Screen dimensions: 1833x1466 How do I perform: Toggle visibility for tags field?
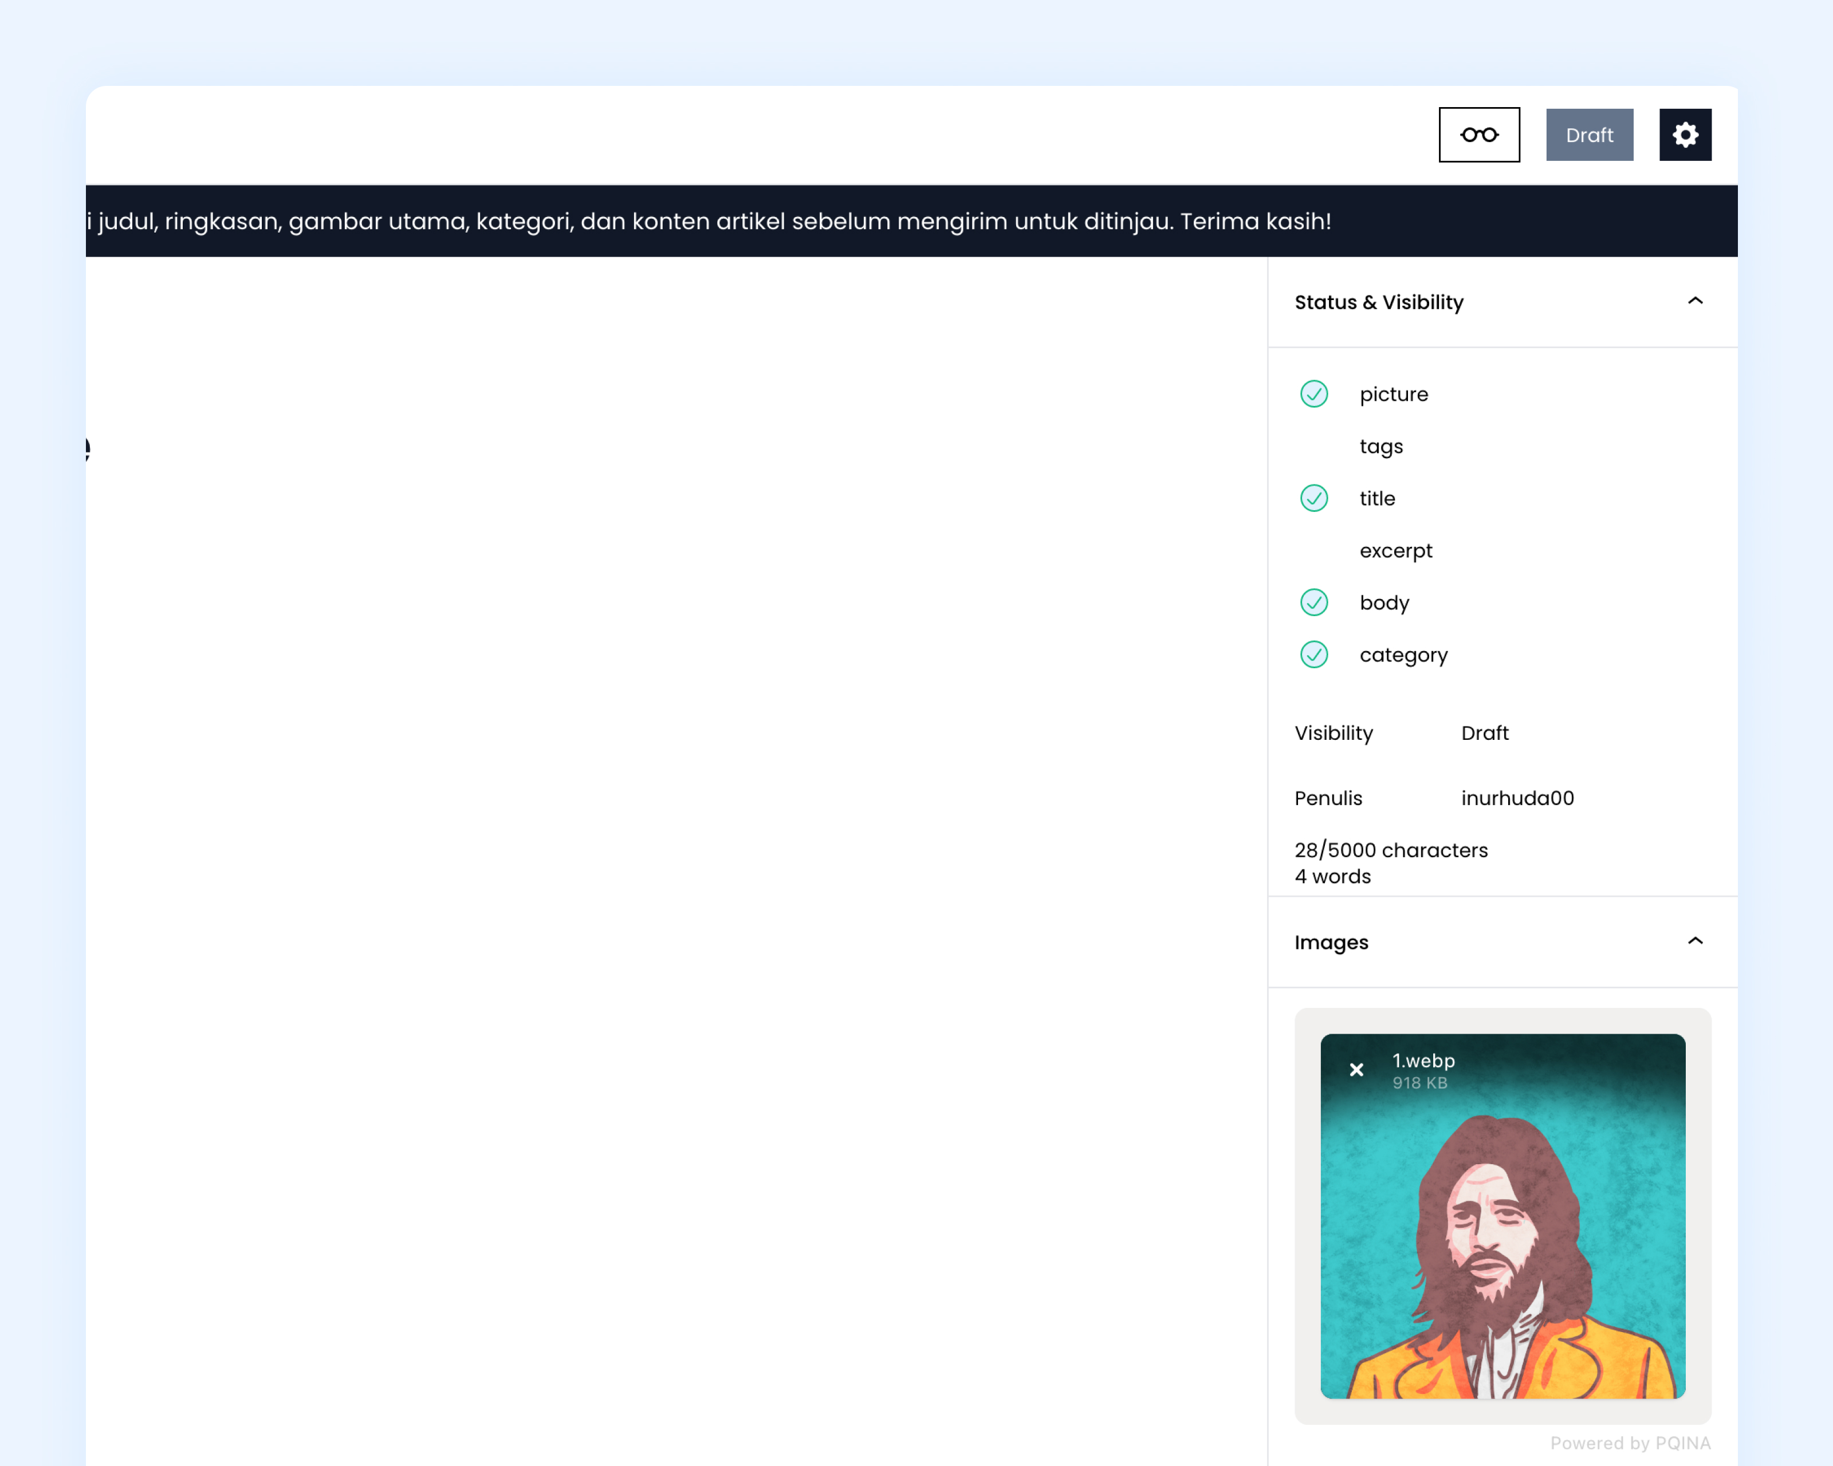[x=1314, y=446]
